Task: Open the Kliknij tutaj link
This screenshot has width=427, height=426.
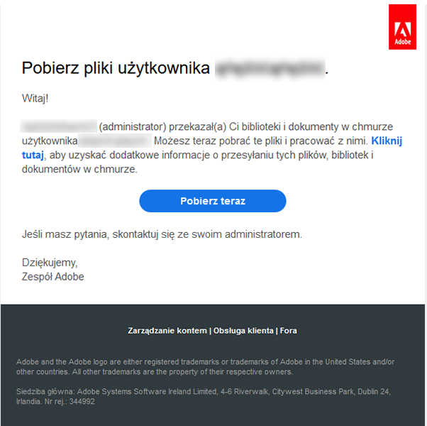Action: (387, 141)
